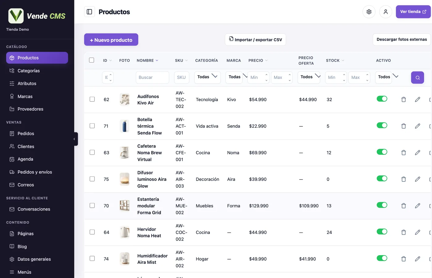The height and width of the screenshot is (278, 432).
Task: Open Pedidos y envíos in sidebar
Action: click(37, 172)
